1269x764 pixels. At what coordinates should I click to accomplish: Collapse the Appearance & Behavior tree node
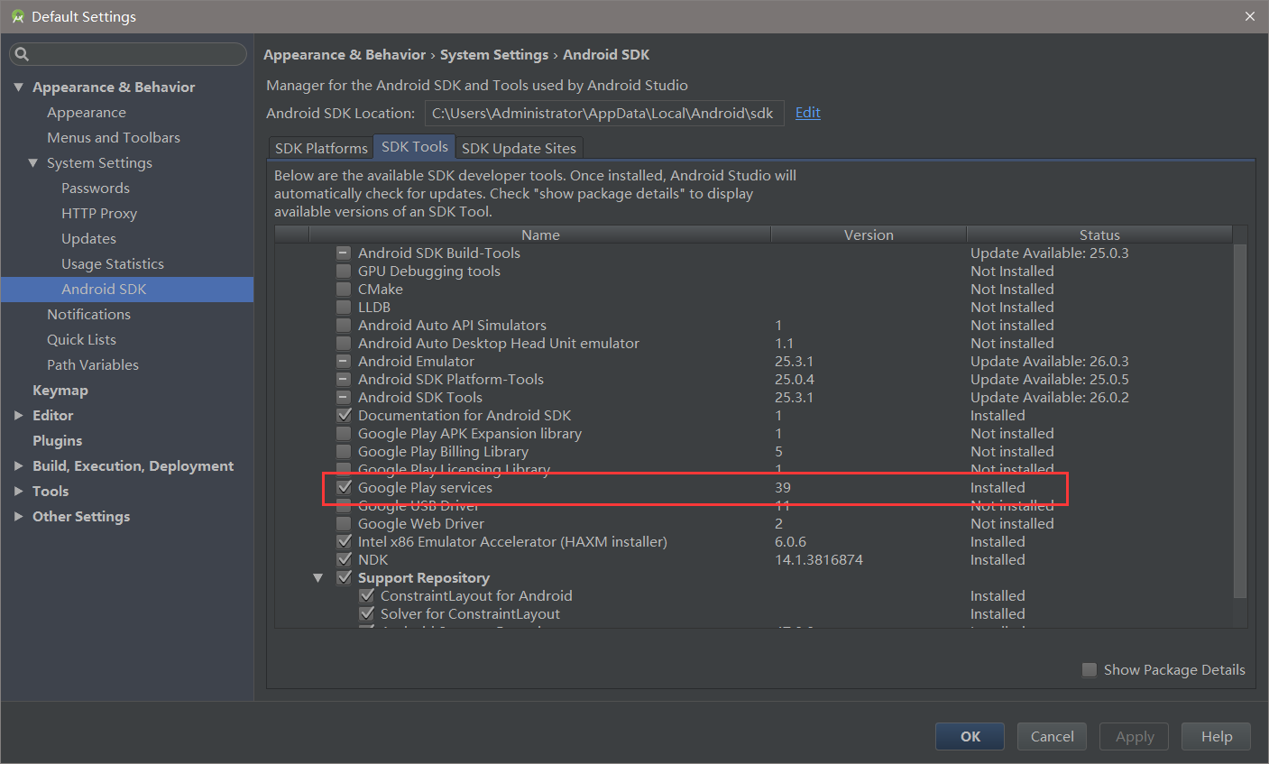click(19, 87)
